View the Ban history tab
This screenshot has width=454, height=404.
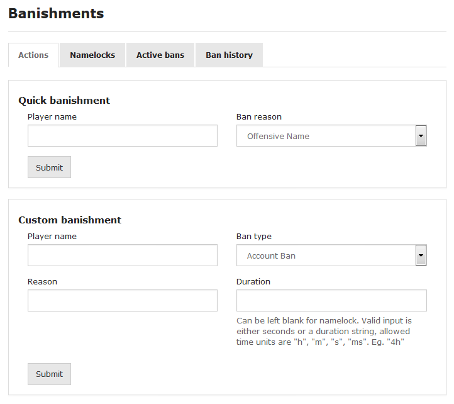pyautogui.click(x=229, y=55)
